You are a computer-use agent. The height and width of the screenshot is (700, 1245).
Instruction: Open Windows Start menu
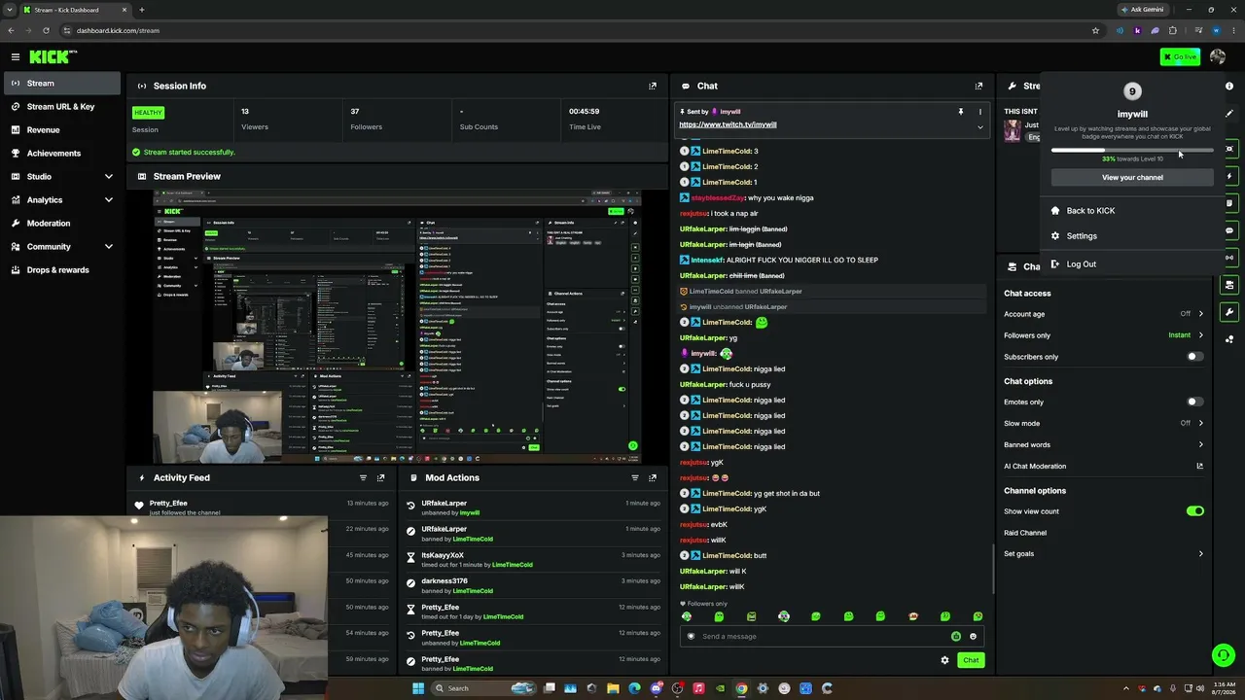[x=418, y=688]
